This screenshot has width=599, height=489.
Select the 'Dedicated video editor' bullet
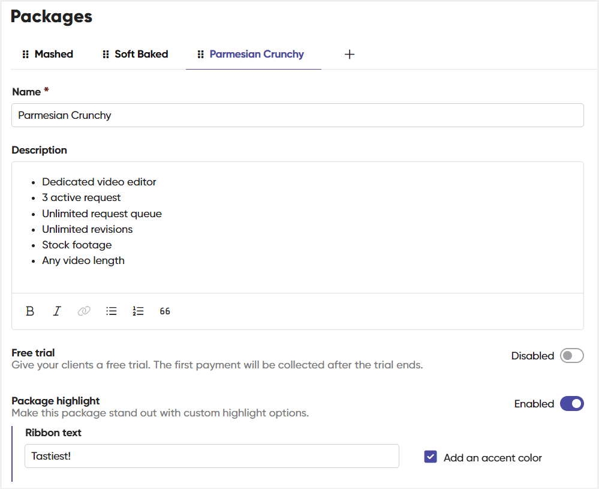(x=99, y=182)
